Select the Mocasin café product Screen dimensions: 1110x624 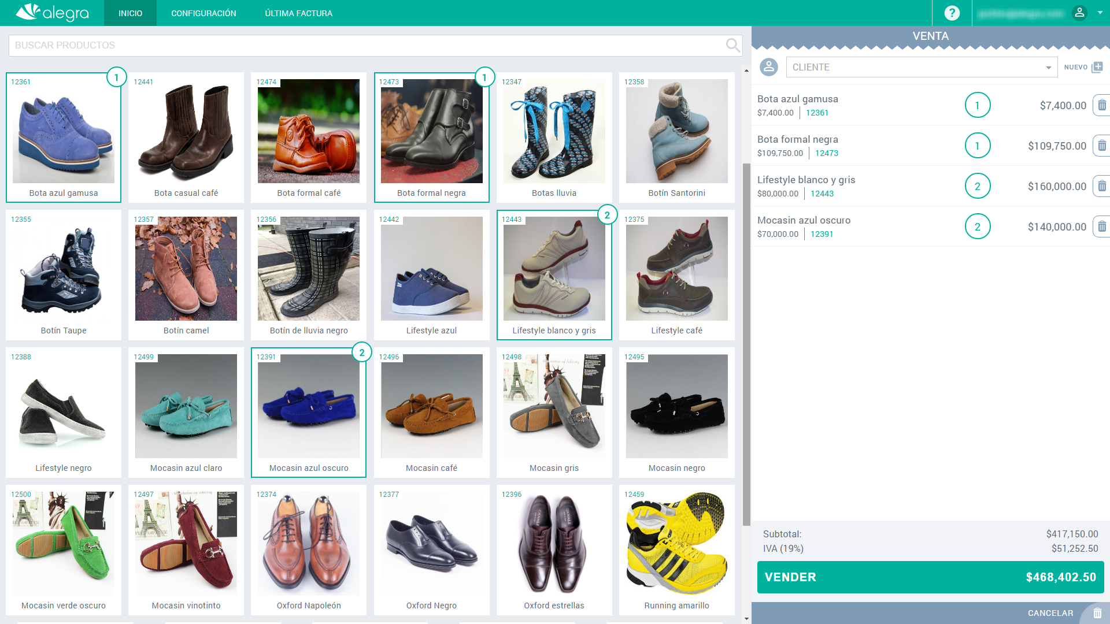coord(431,413)
